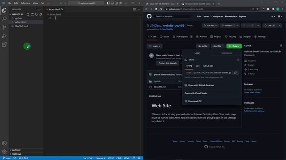Switch to SSH clone tab
Viewport: 286px width, 160px height.
(x=198, y=66)
